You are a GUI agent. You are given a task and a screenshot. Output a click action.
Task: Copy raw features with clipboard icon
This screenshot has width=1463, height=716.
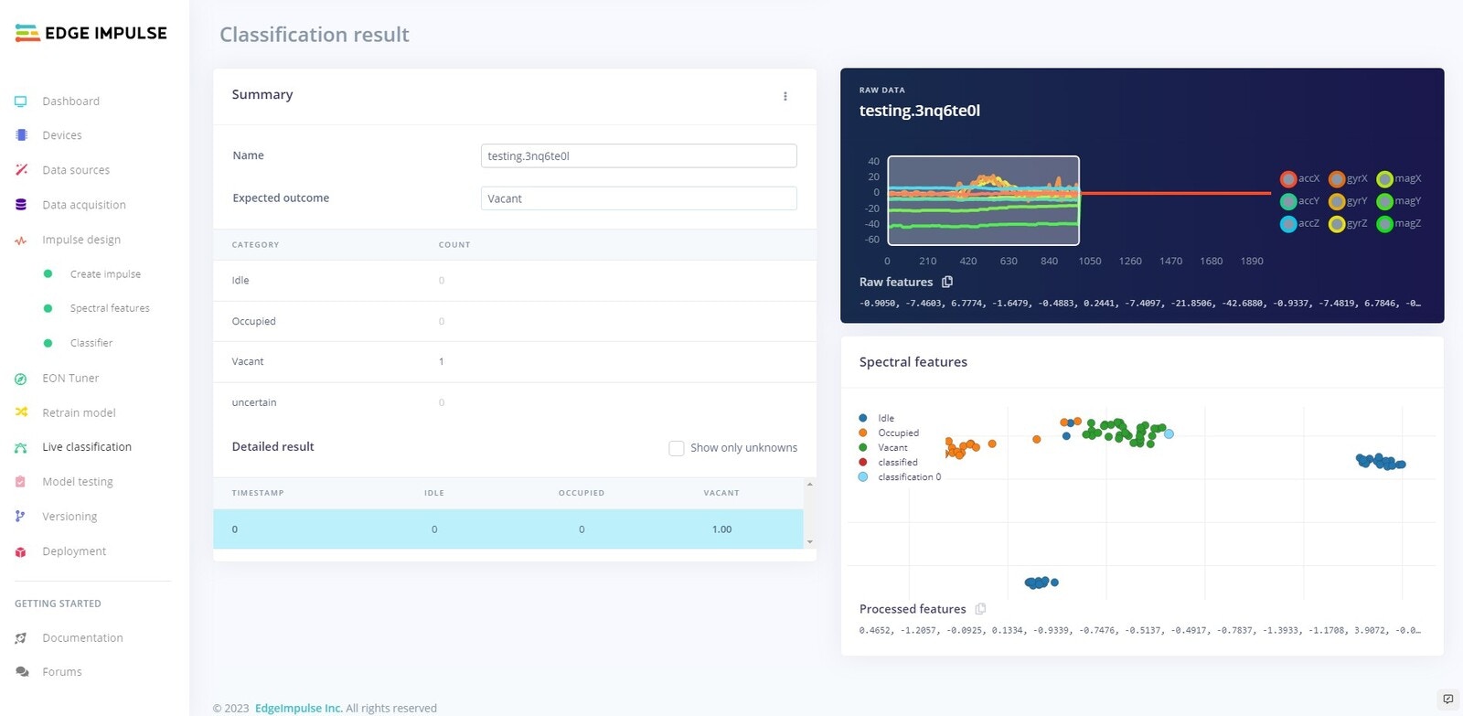[x=947, y=282]
